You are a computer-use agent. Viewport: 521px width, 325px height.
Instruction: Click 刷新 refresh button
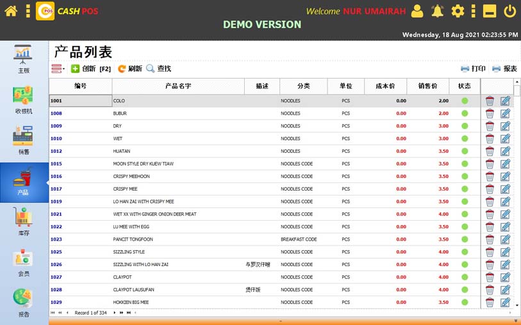coord(130,68)
